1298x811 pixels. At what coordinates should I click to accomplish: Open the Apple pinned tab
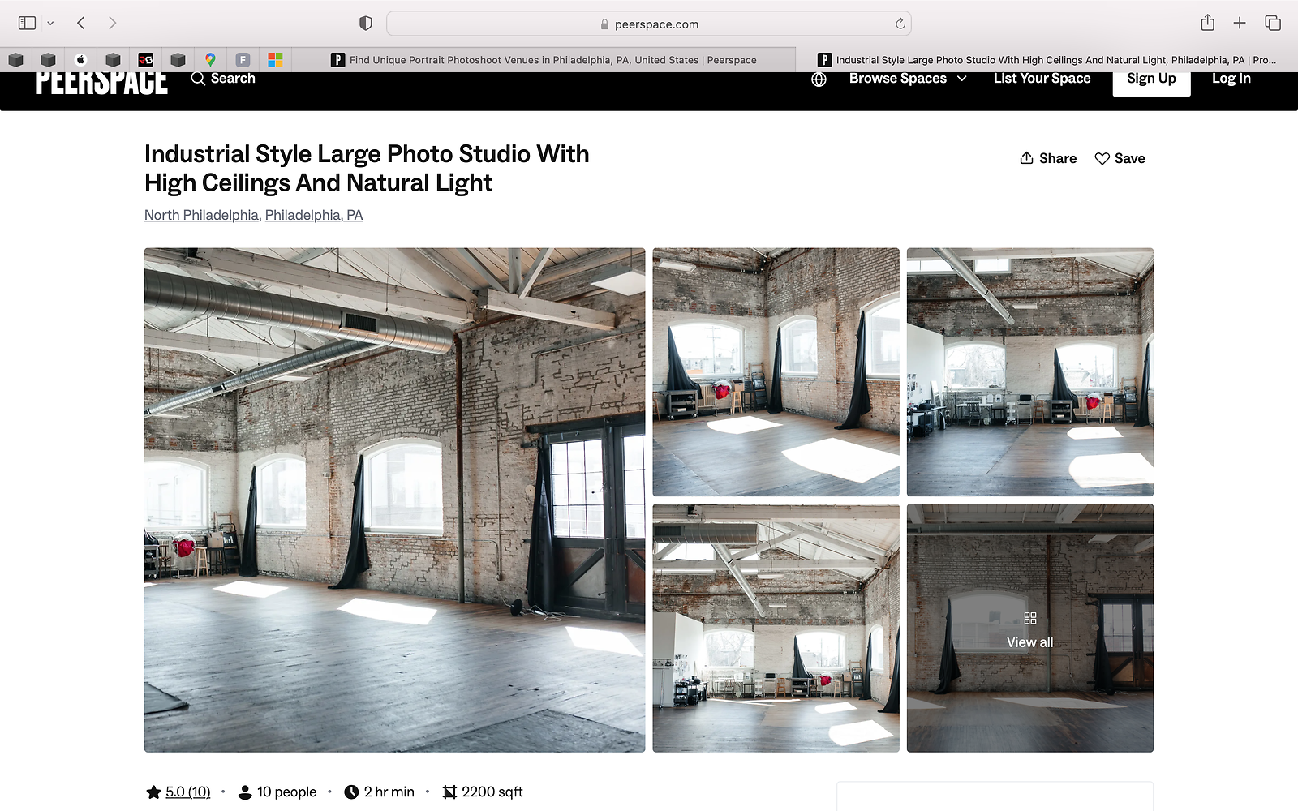point(80,59)
